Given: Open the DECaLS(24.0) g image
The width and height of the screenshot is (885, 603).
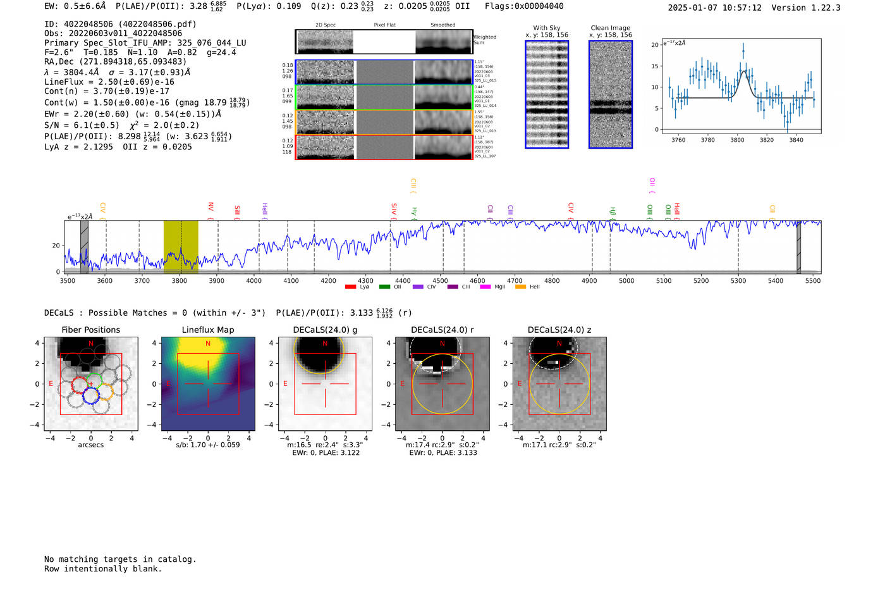Looking at the screenshot, I should pyautogui.click(x=325, y=384).
